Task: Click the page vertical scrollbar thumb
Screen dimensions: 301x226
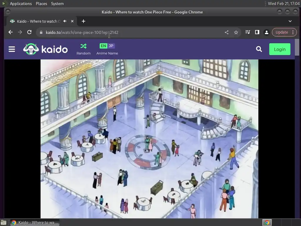Action: tap(297, 47)
